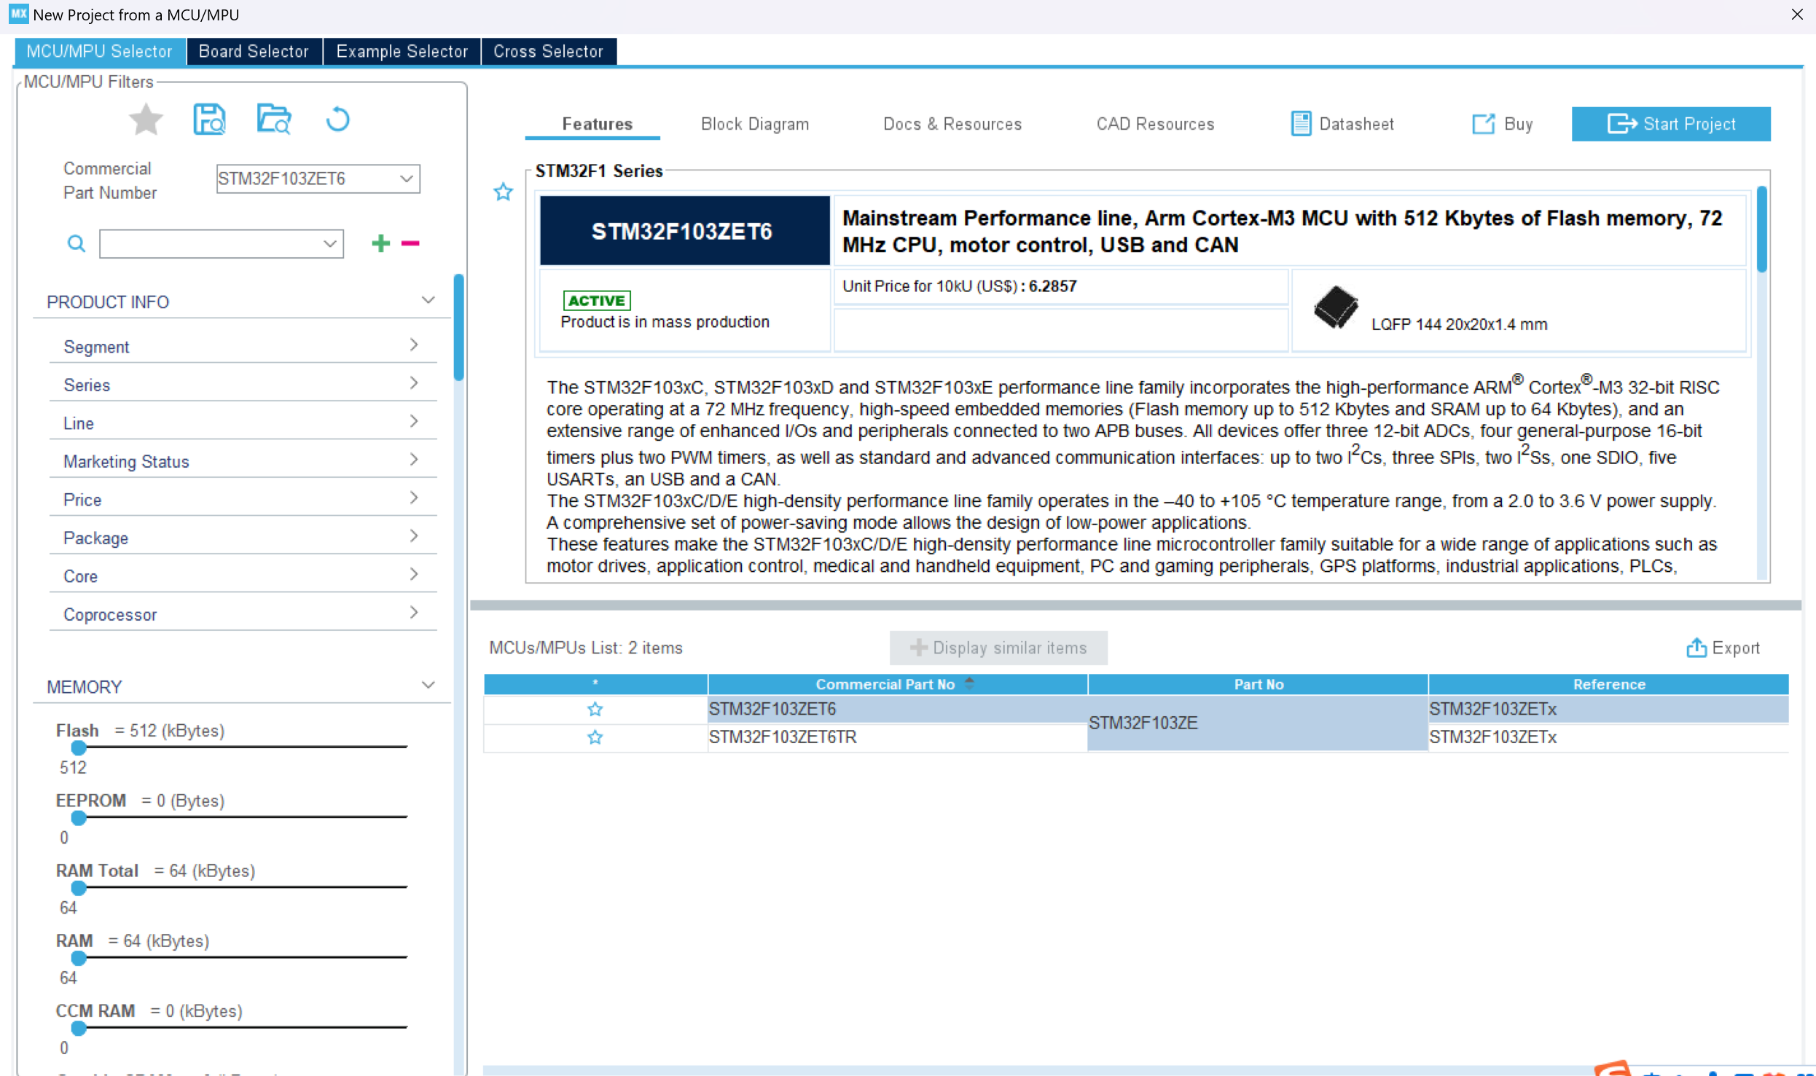1816x1076 pixels.
Task: Expand the Package filter
Action: (242, 538)
